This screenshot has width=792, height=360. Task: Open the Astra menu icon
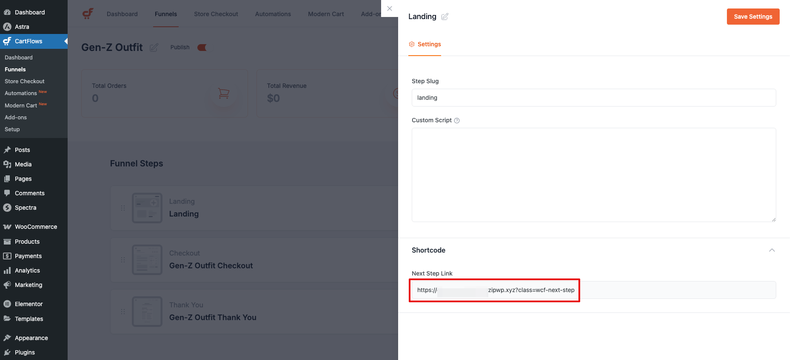[7, 27]
